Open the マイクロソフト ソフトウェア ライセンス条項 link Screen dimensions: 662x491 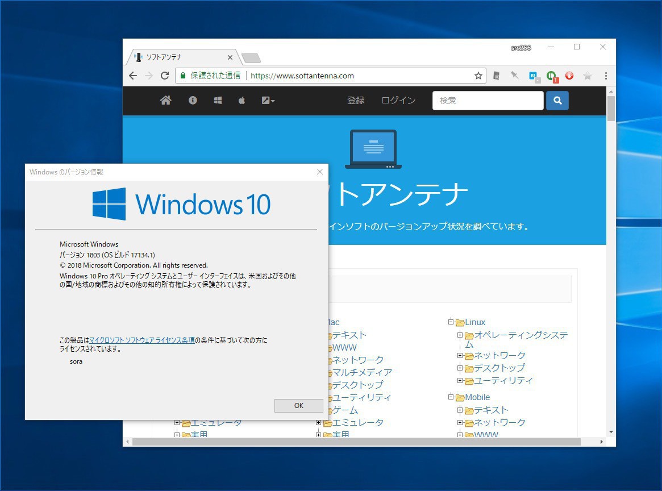142,340
